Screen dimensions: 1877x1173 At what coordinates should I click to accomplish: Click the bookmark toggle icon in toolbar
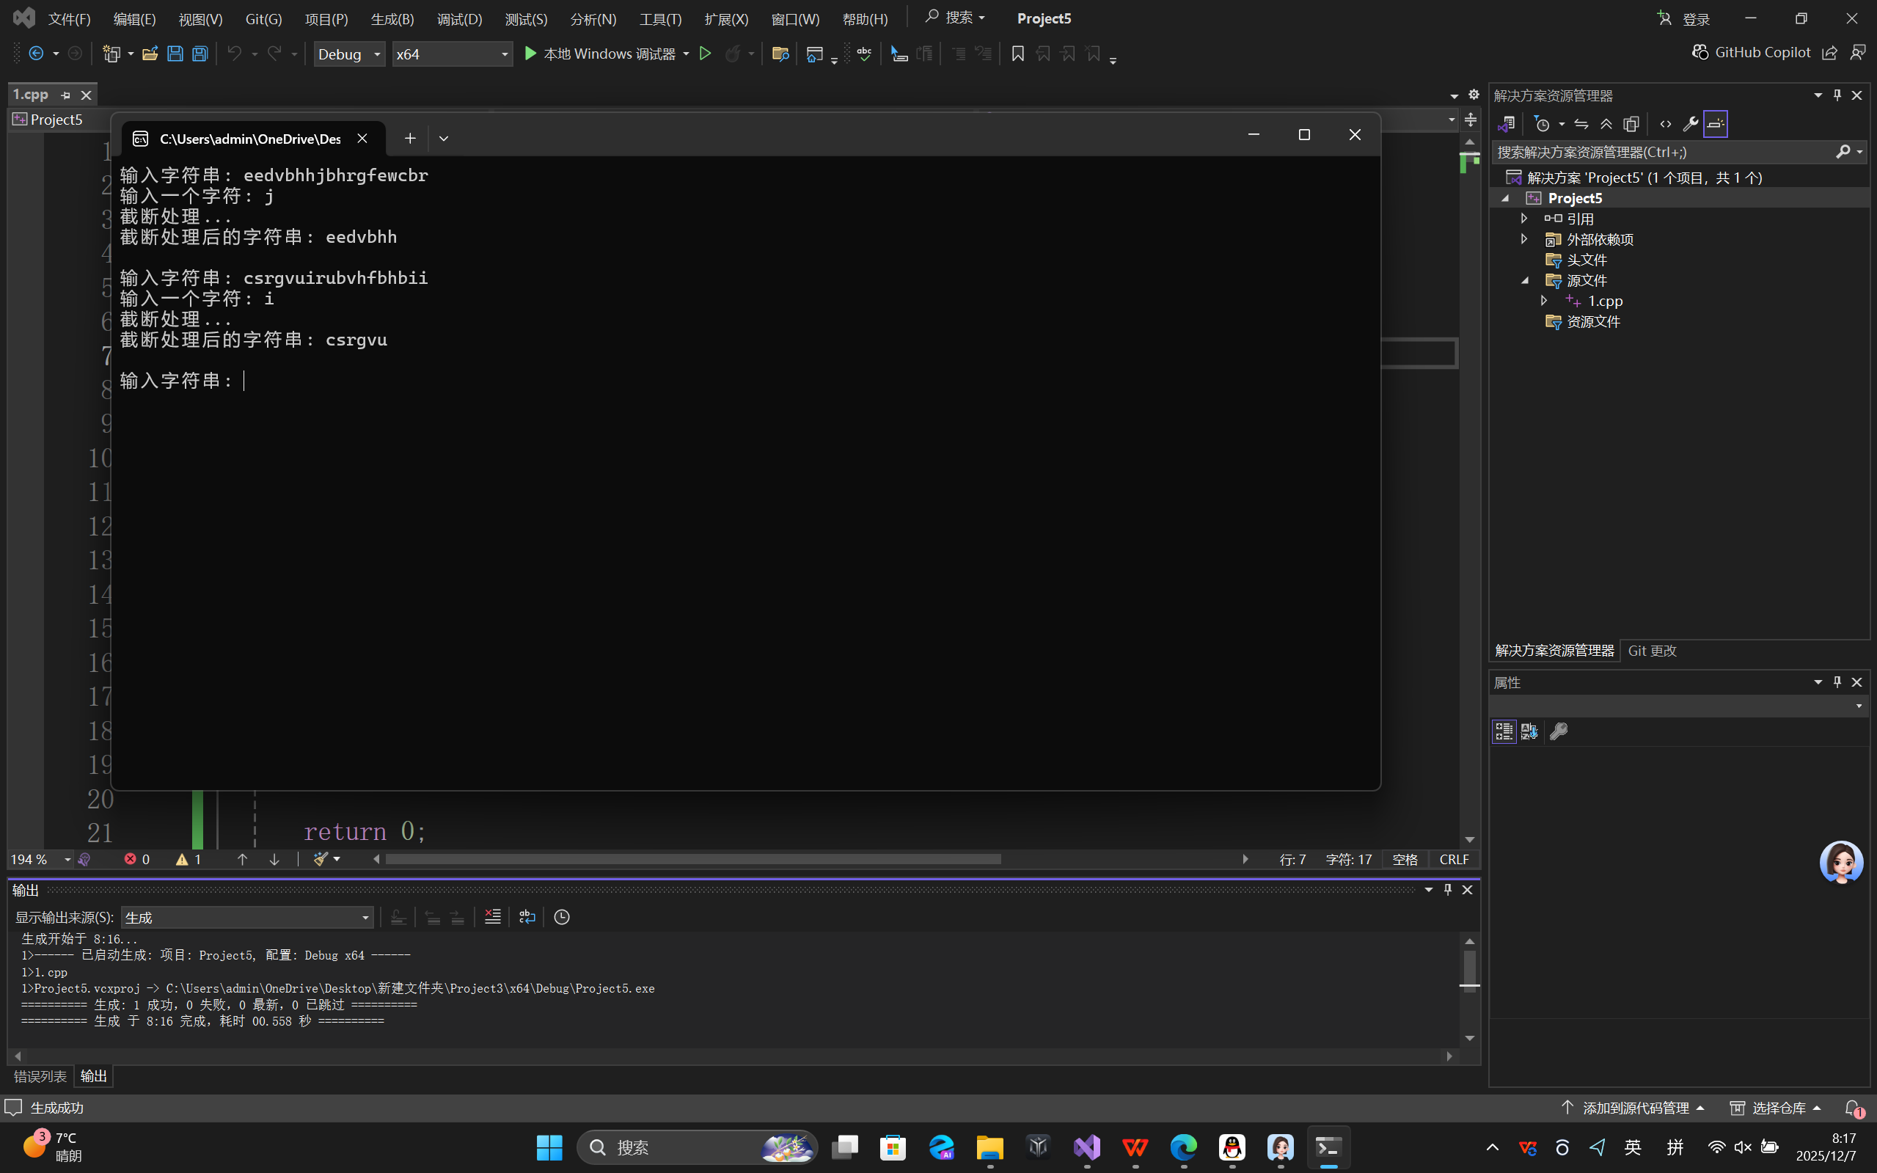click(1017, 54)
